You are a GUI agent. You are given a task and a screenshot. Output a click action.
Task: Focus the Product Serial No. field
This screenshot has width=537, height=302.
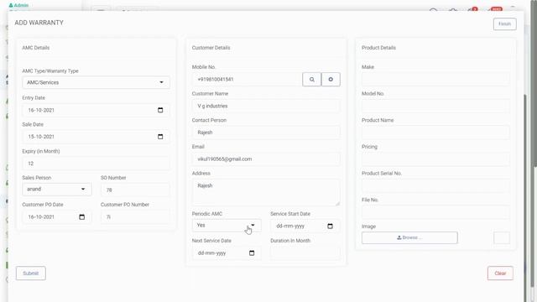pyautogui.click(x=435, y=186)
